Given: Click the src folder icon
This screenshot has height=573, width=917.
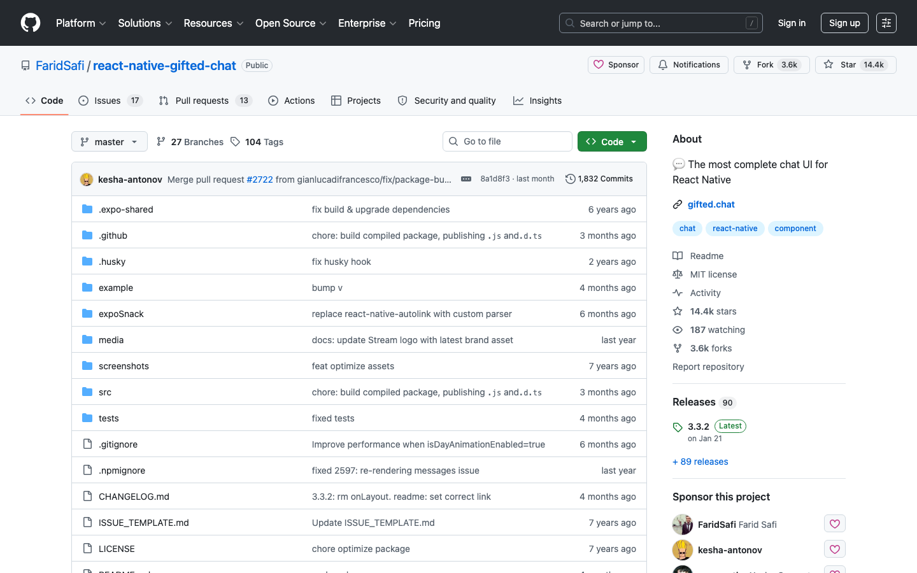Looking at the screenshot, I should pos(87,392).
